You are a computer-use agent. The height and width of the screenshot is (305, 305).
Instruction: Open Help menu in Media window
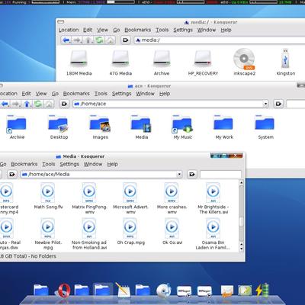(112, 164)
